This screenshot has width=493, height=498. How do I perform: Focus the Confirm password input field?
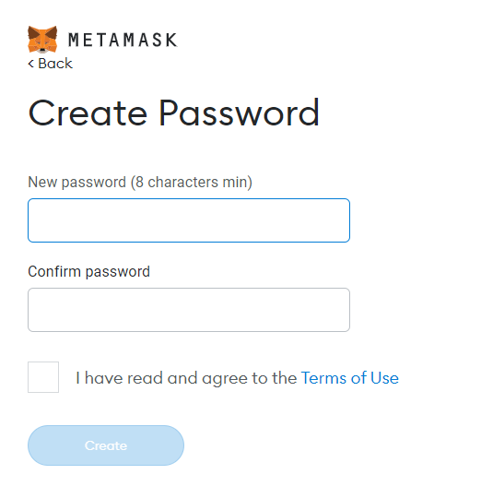(x=189, y=310)
